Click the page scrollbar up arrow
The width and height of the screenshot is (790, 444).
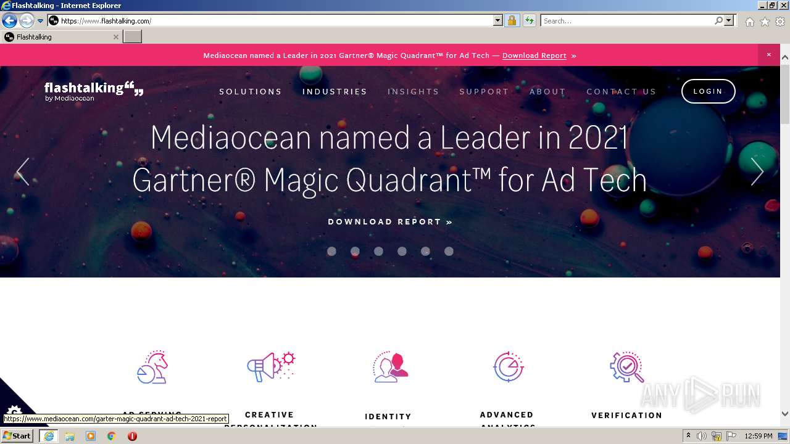785,57
